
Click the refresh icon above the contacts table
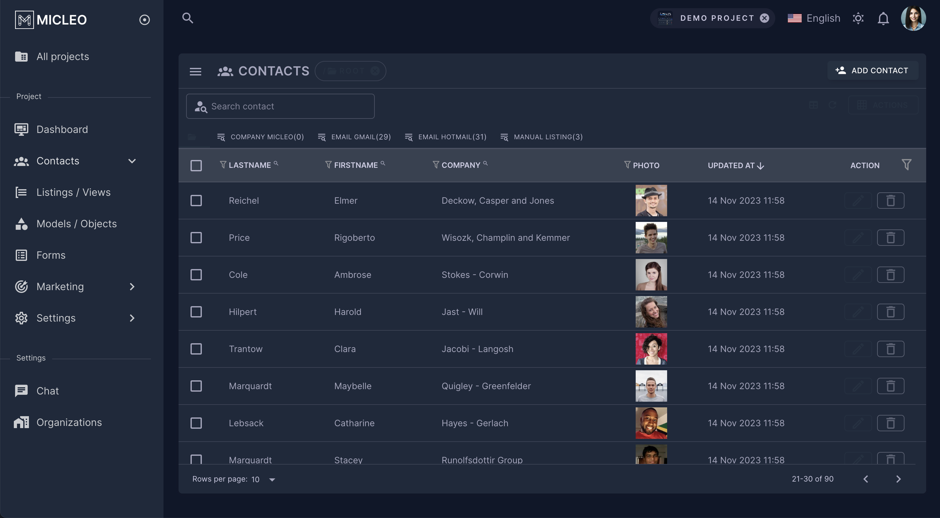click(833, 105)
